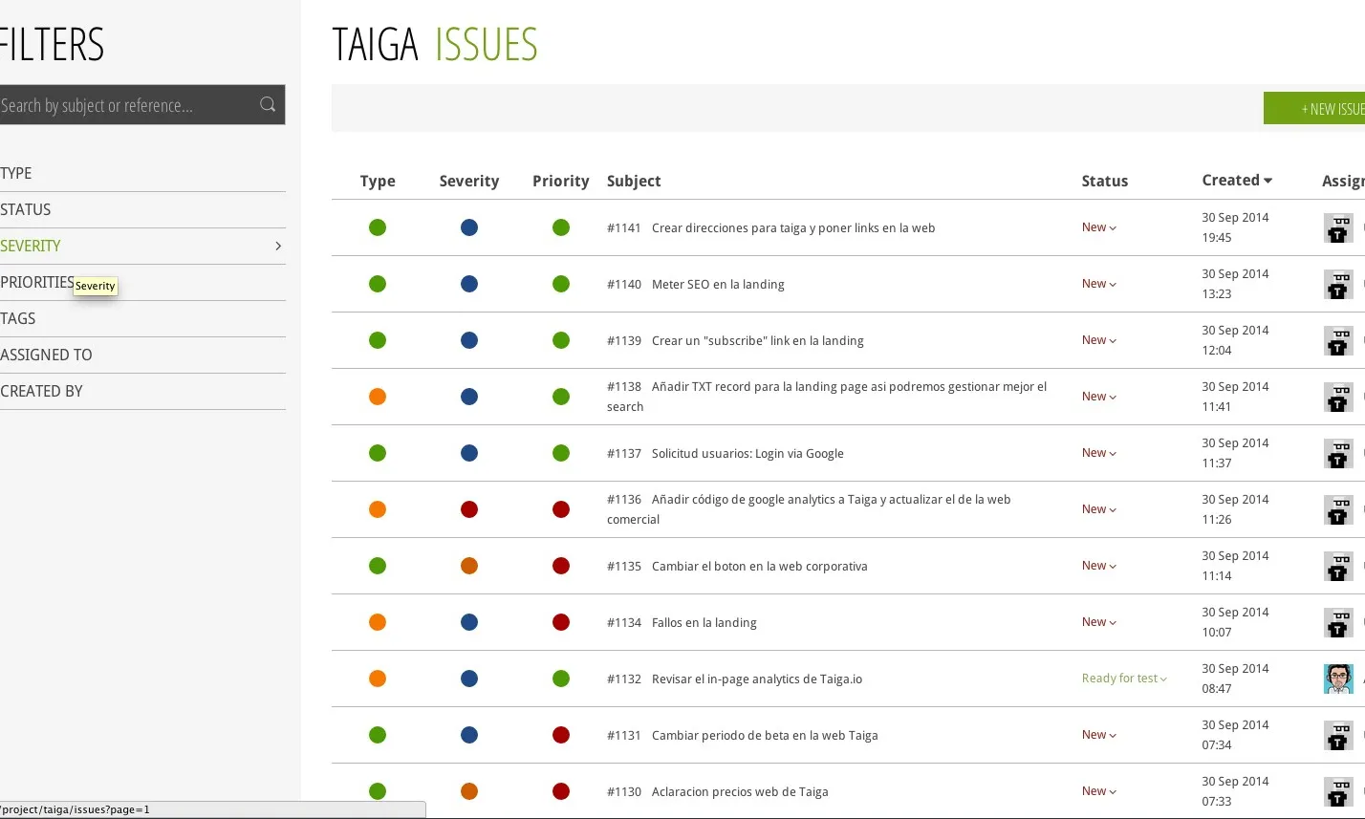Sort issues by Subject column header
Image resolution: width=1365 pixels, height=819 pixels.
click(634, 181)
